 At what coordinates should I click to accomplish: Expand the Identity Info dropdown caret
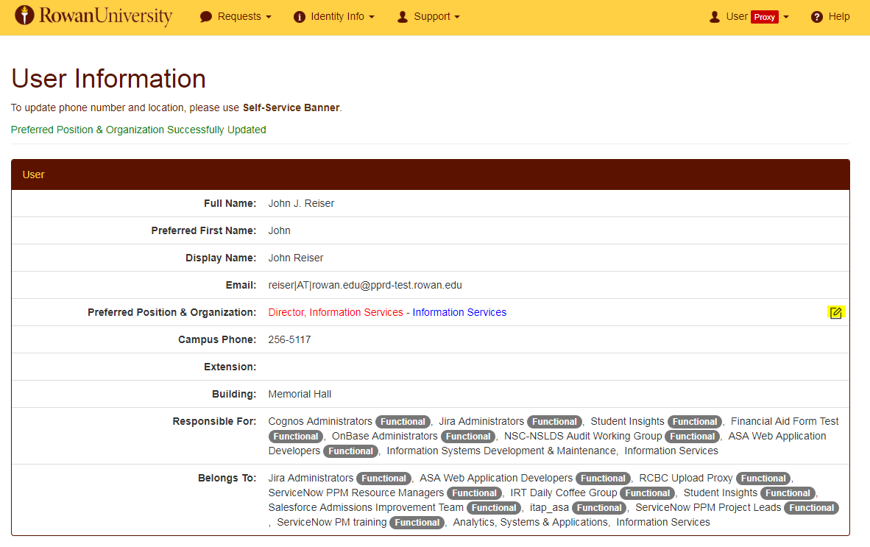click(372, 17)
